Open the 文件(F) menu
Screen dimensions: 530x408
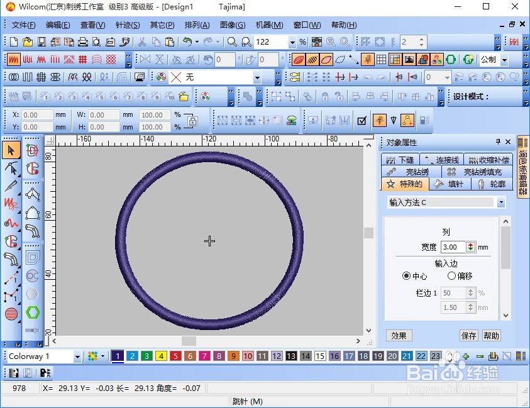pyautogui.click(x=23, y=25)
